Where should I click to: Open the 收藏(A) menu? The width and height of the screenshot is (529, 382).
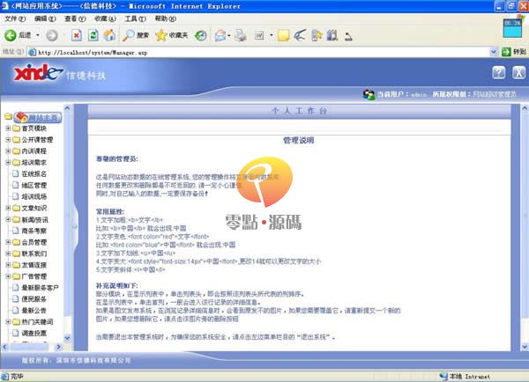pyautogui.click(x=105, y=18)
